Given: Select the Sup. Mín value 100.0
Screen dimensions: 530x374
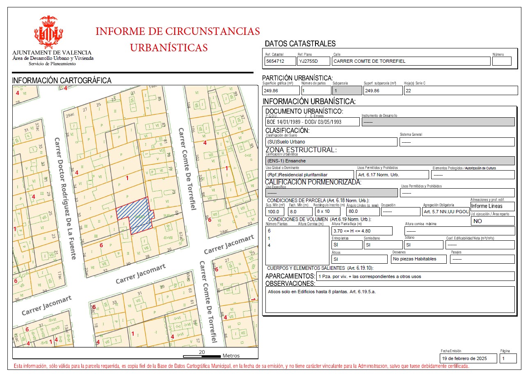Looking at the screenshot, I should click(x=276, y=212).
